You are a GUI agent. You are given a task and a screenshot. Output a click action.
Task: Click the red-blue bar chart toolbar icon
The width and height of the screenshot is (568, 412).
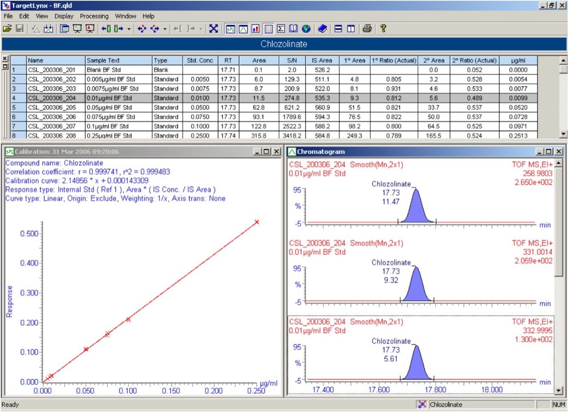click(256, 29)
